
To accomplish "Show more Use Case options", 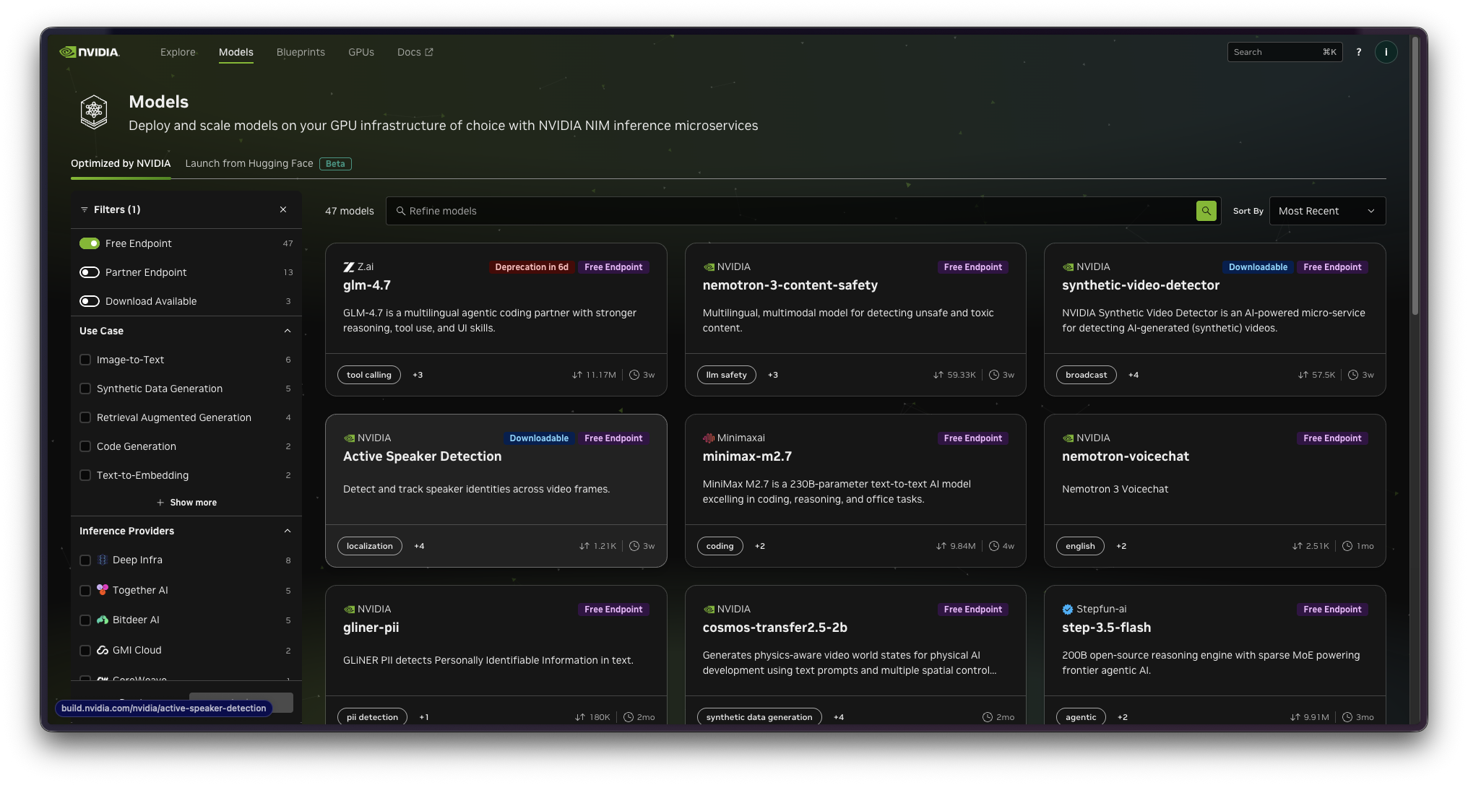I will click(x=186, y=503).
